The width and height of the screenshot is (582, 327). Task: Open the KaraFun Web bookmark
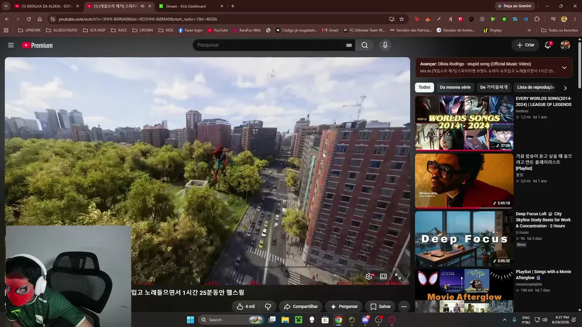click(246, 30)
